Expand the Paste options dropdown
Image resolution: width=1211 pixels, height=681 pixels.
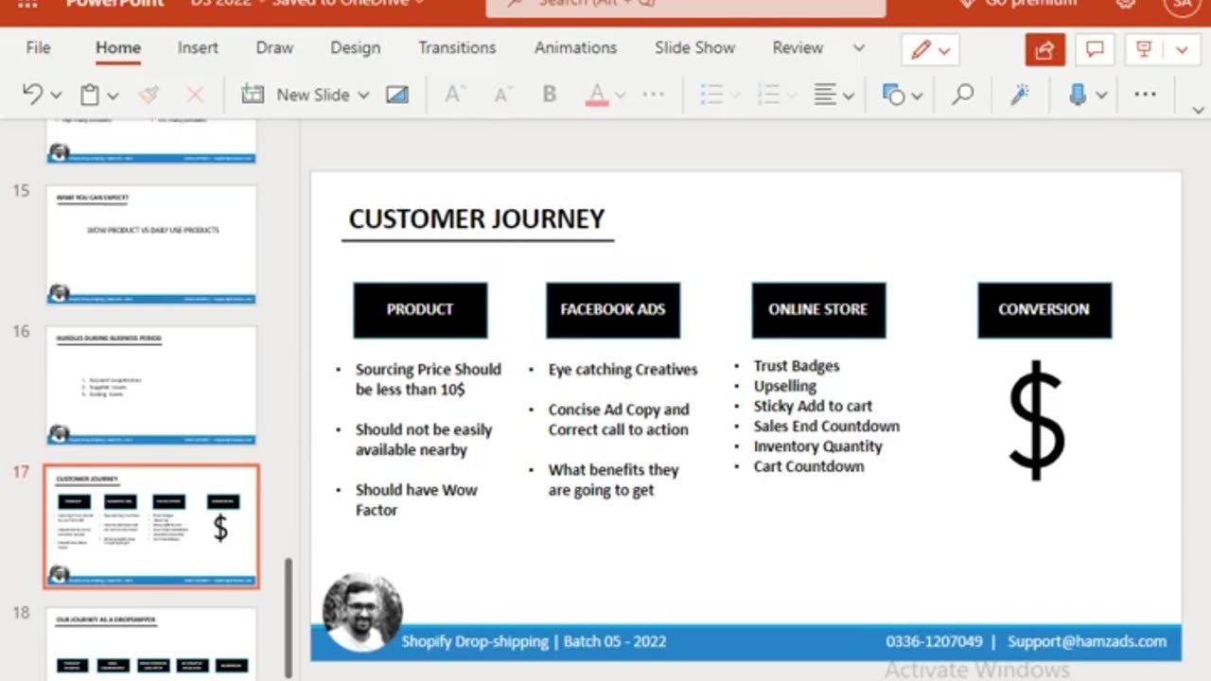point(113,96)
